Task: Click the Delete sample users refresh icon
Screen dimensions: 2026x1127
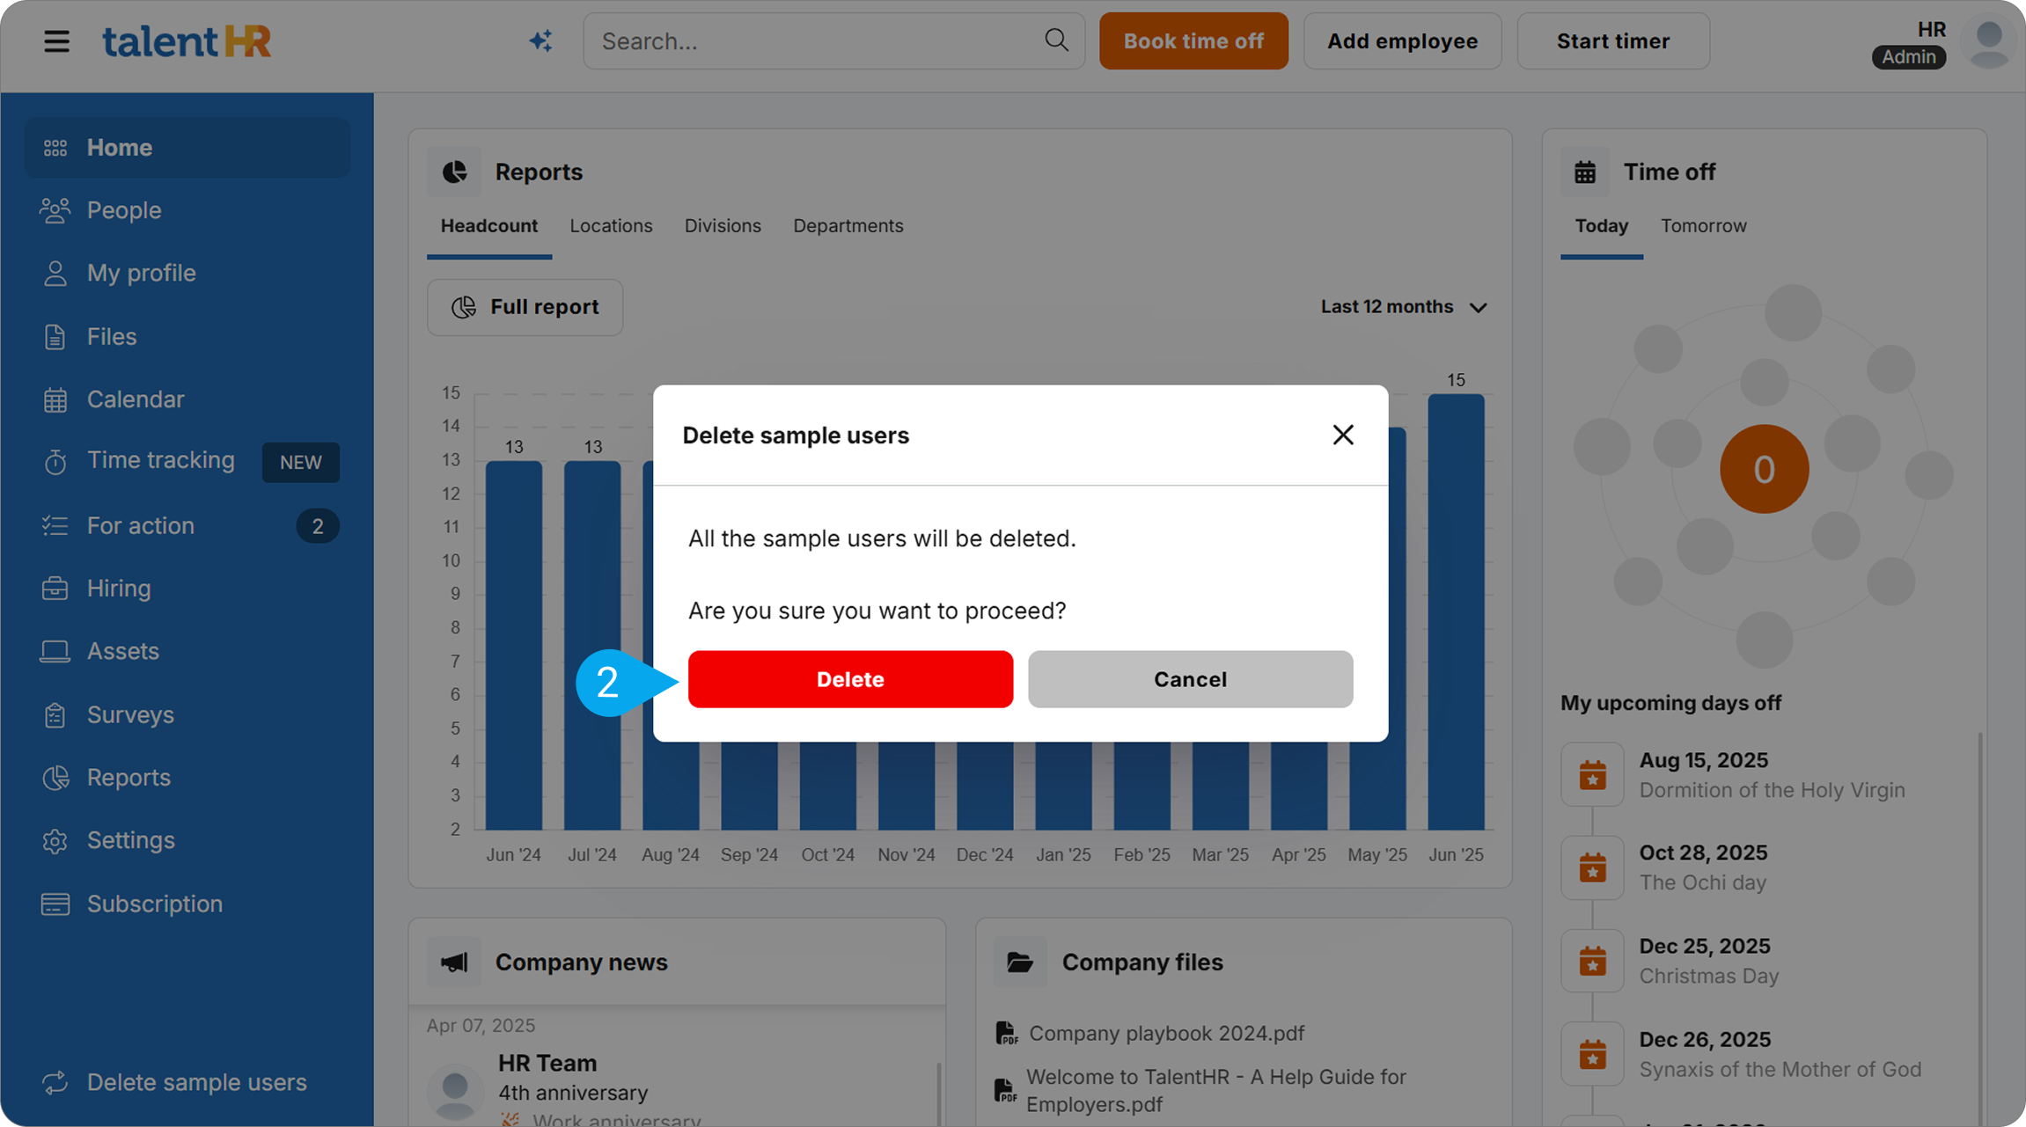Action: click(x=55, y=1083)
